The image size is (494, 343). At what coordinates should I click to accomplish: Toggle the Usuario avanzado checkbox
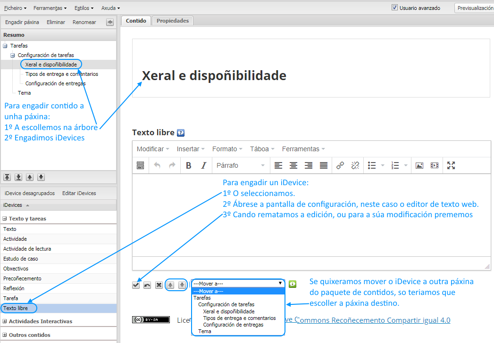click(x=395, y=8)
